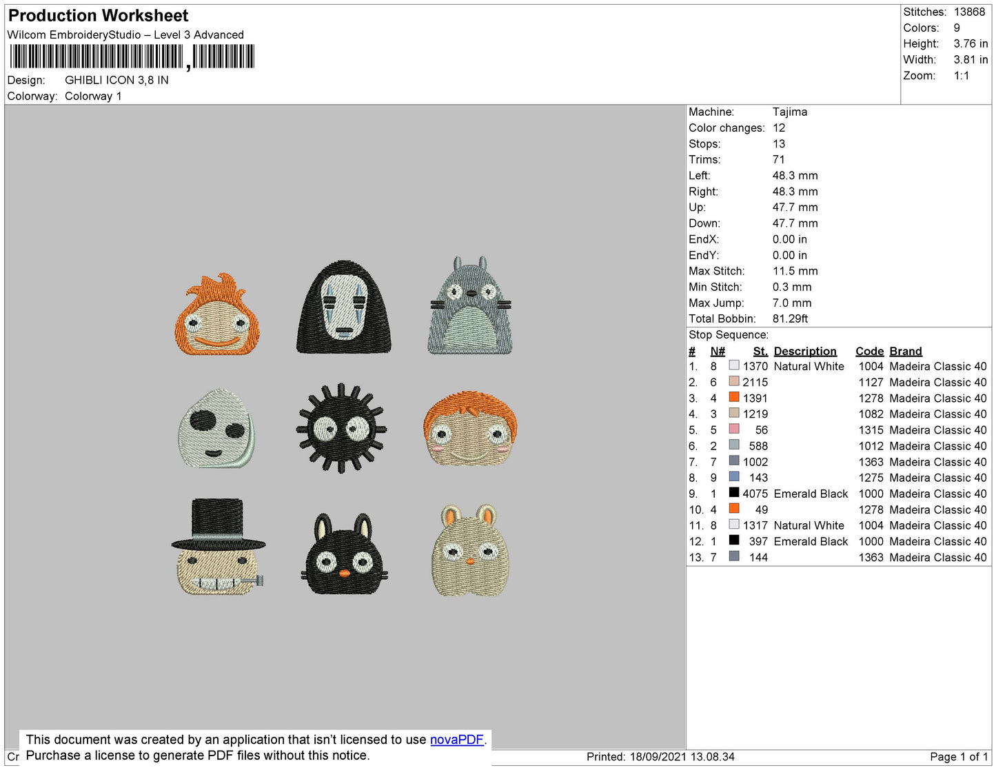The height and width of the screenshot is (770, 996).
Task: Click the Max Stitch value 11.5 mm
Action: [795, 271]
